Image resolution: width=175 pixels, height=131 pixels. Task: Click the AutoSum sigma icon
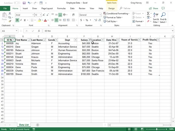[x=148, y=13]
